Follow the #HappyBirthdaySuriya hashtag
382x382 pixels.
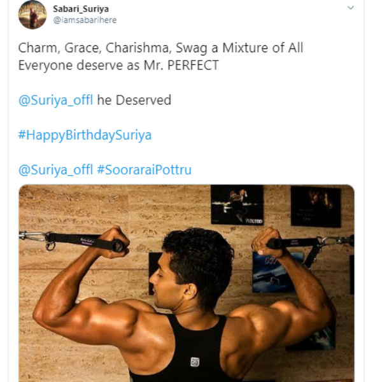point(85,136)
